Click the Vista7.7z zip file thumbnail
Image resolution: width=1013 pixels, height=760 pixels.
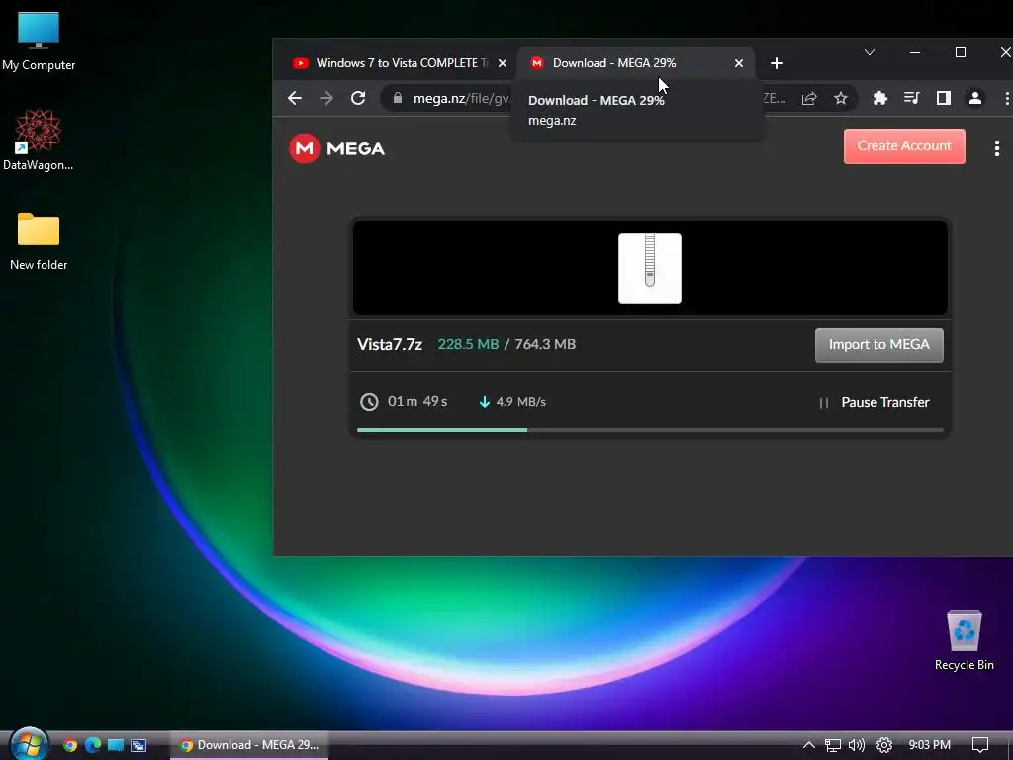[x=649, y=267]
